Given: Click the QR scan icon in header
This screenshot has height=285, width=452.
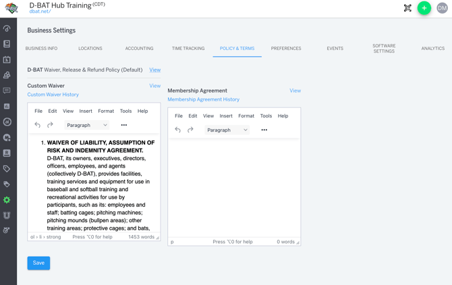Looking at the screenshot, I should coord(407,8).
